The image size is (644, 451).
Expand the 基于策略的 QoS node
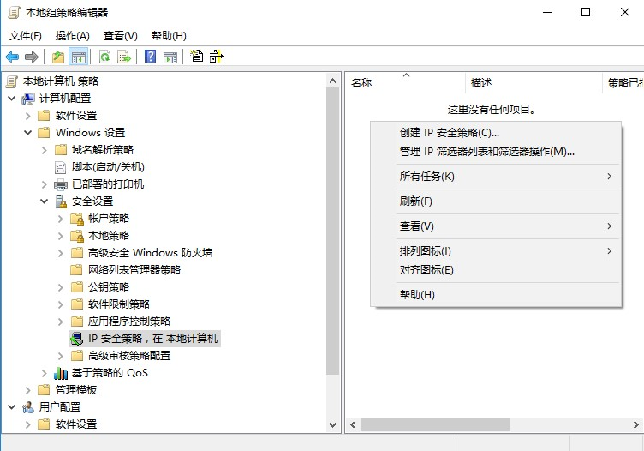(45, 373)
